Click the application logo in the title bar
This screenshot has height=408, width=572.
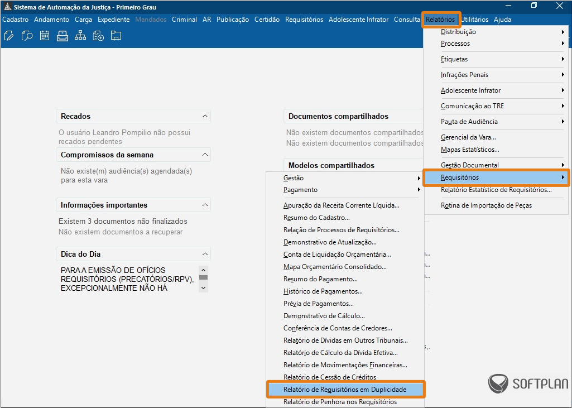pyautogui.click(x=7, y=7)
